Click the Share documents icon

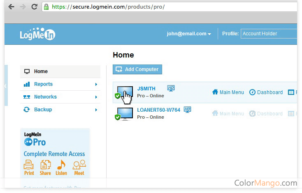(x=45, y=165)
